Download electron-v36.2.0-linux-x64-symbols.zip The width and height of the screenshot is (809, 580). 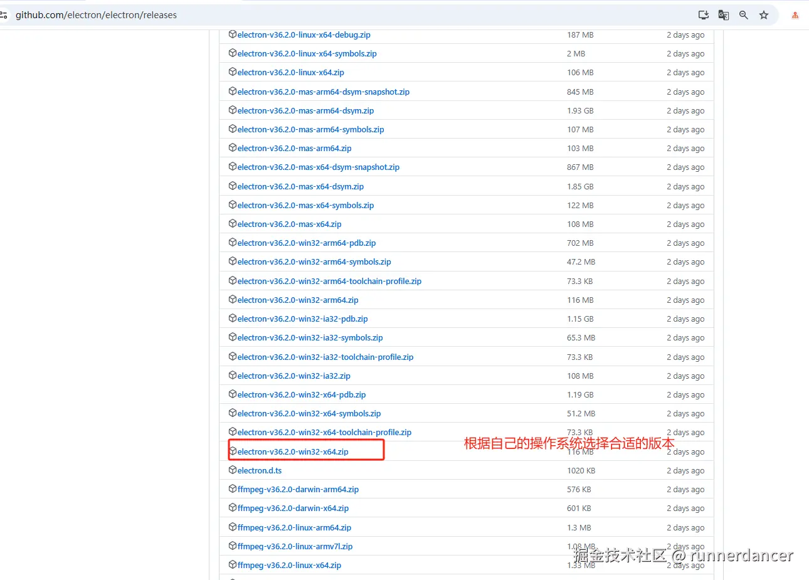pos(307,54)
